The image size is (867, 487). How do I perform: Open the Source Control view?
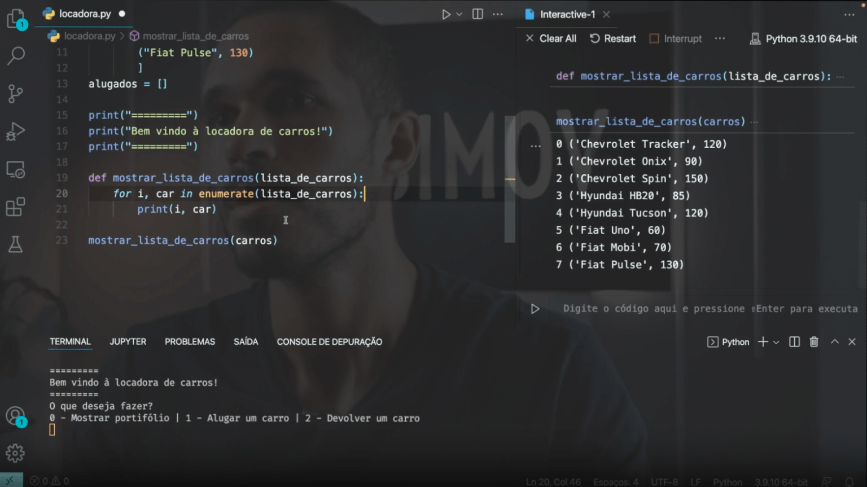pyautogui.click(x=15, y=94)
